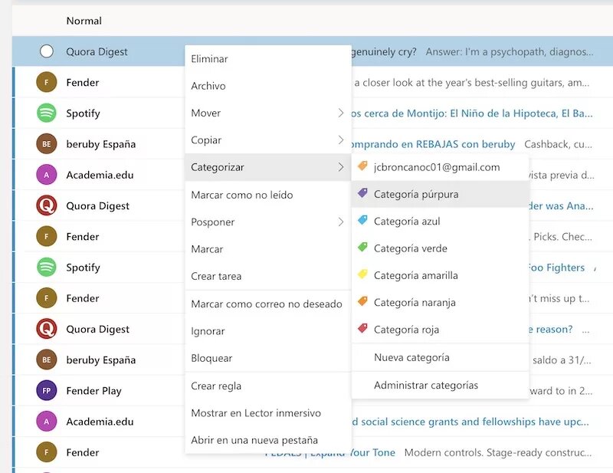Click the yellow category tag icon
Viewport: 613px width, 473px height.
(363, 275)
